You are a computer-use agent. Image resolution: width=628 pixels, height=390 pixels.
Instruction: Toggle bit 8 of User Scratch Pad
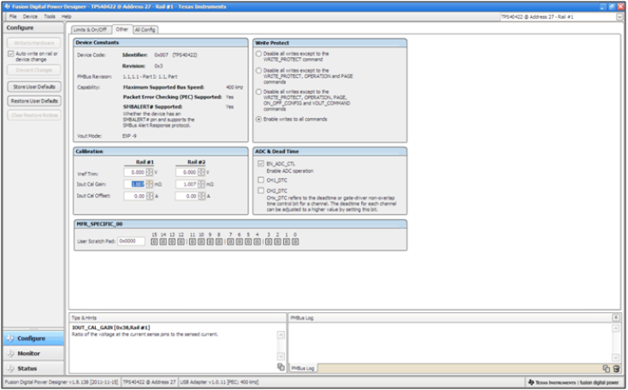tap(219, 242)
